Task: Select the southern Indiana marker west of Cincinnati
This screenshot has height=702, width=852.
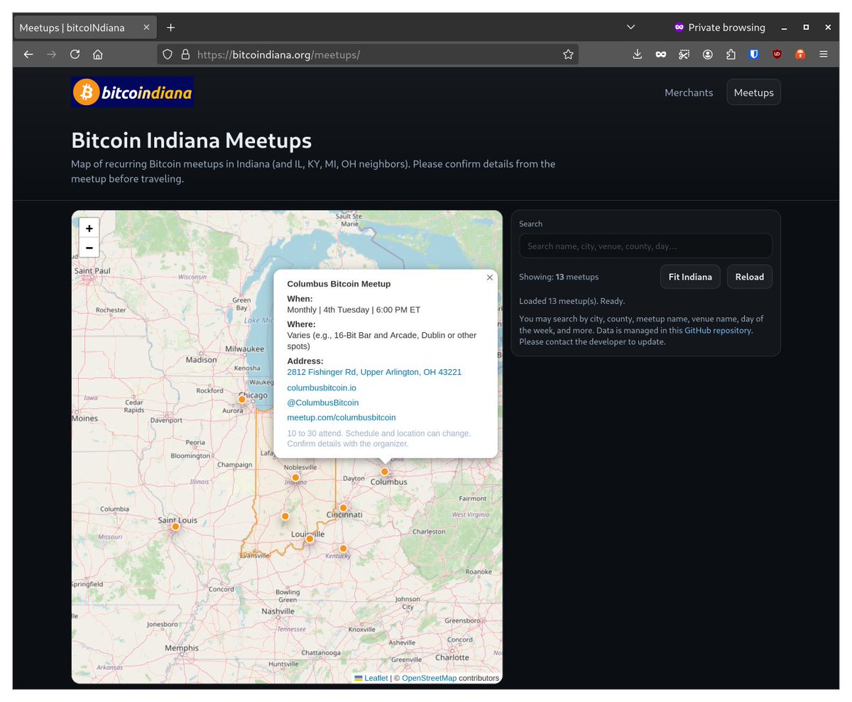Action: tap(285, 516)
